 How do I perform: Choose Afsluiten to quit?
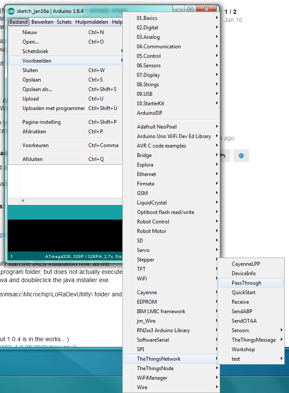[66, 159]
